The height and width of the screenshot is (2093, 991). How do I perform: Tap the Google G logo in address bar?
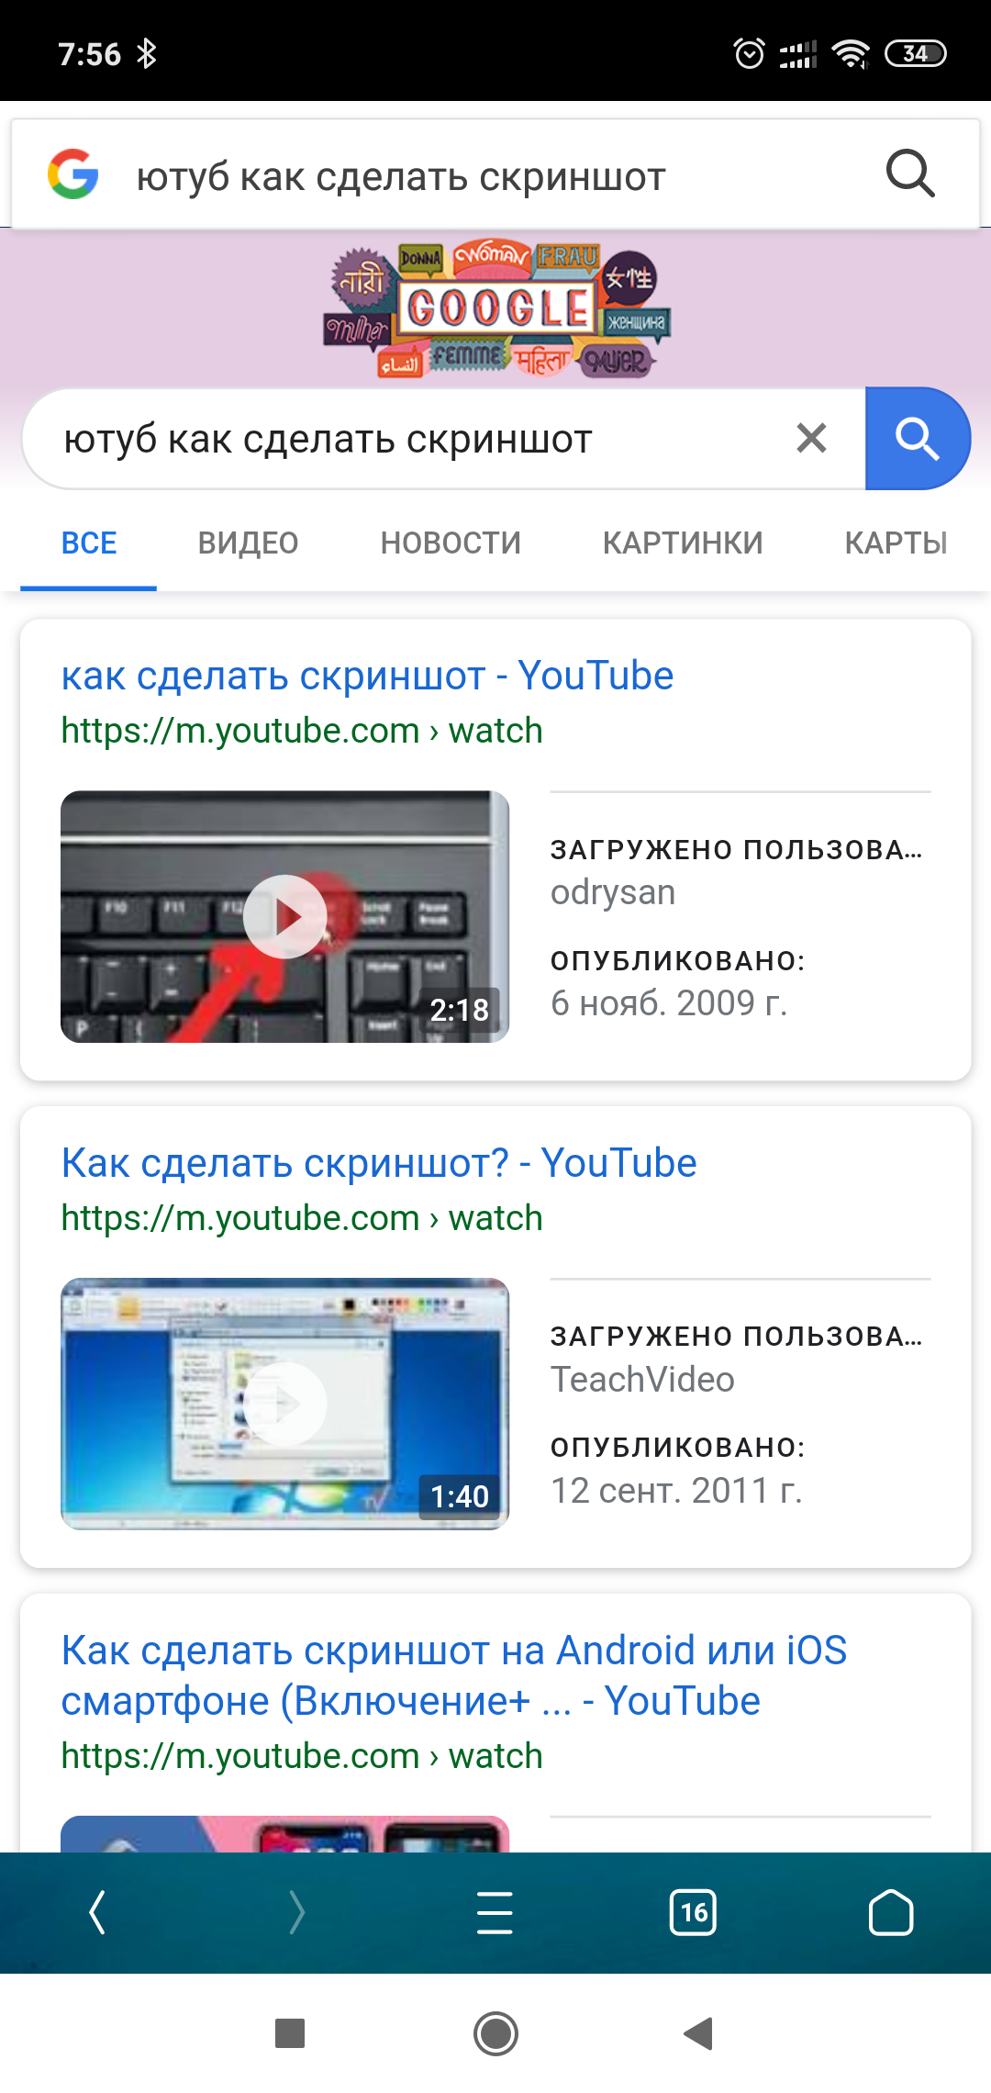click(73, 174)
